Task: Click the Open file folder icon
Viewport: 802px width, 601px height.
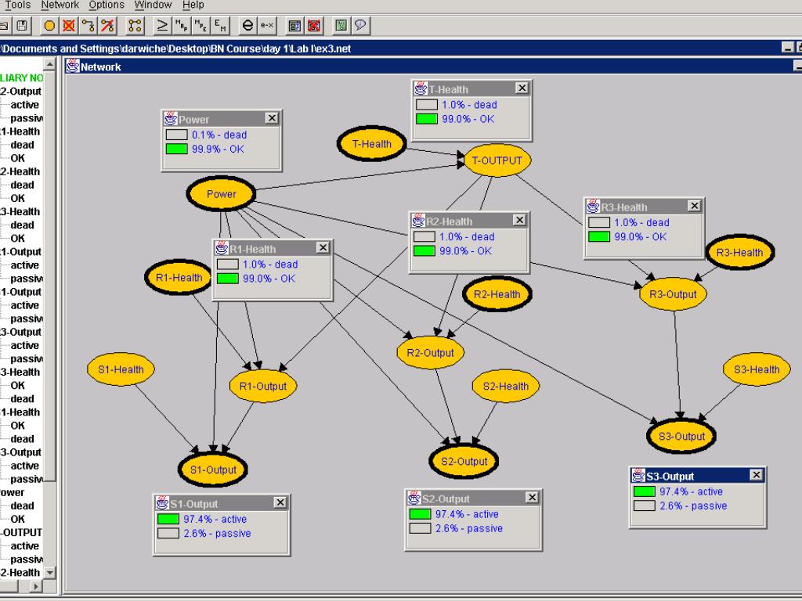Action: [4, 25]
